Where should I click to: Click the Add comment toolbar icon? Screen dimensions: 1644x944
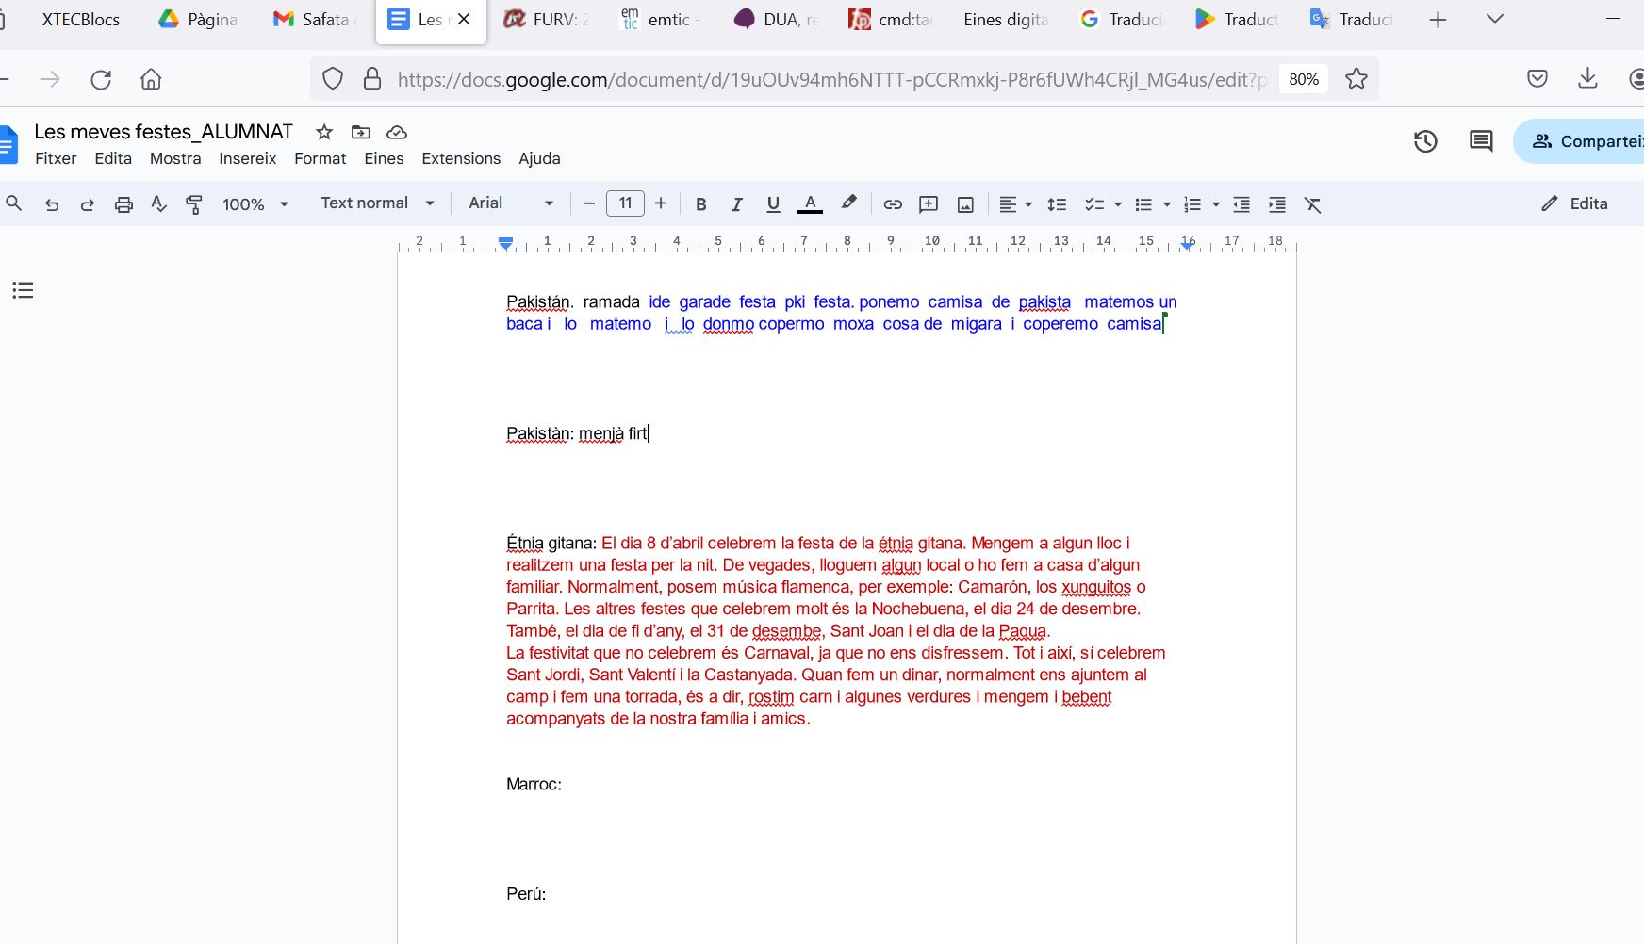click(929, 204)
